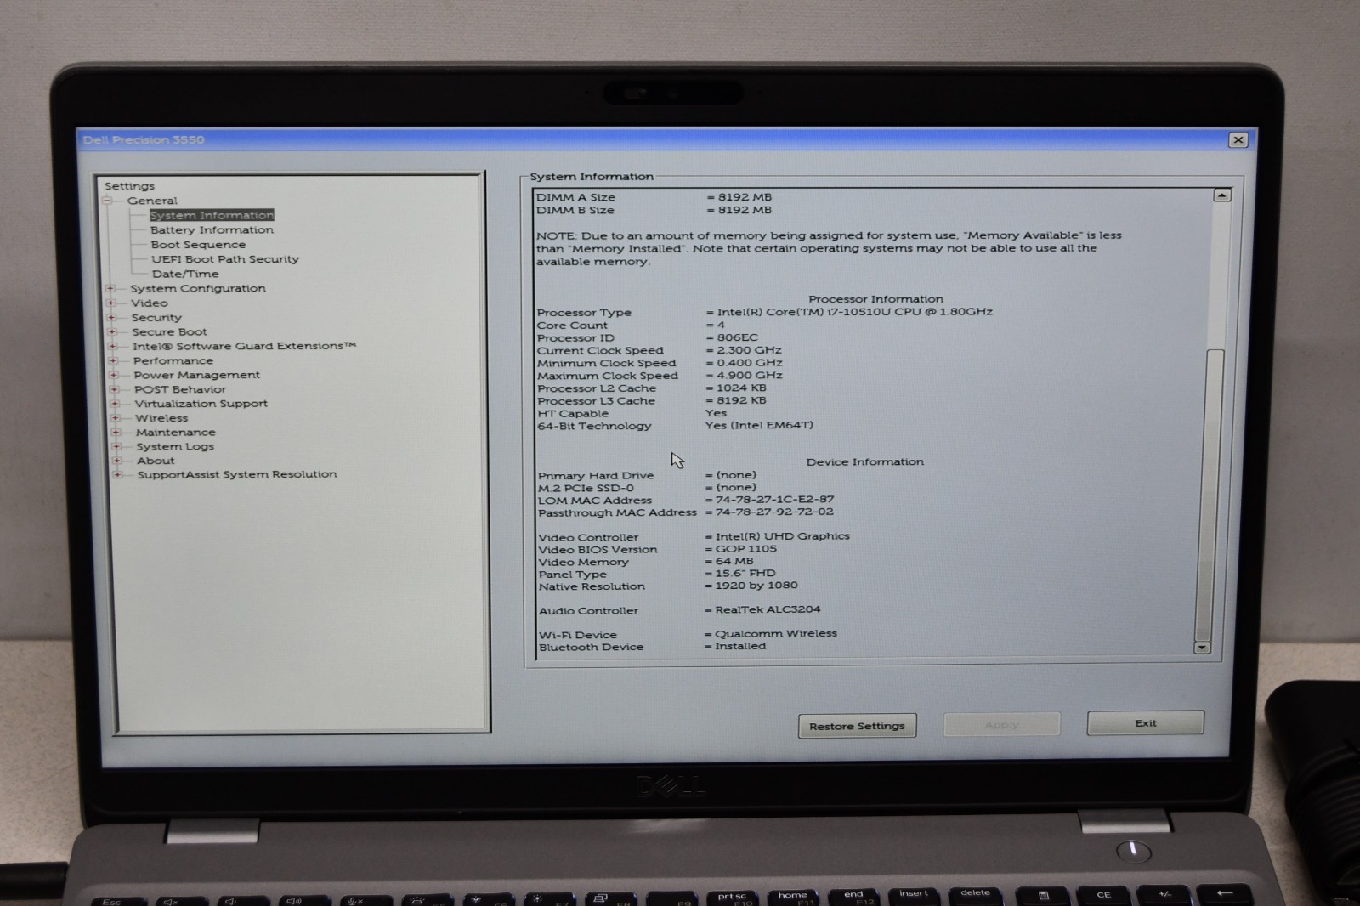Expand the Security settings node
This screenshot has height=906, width=1360.
click(x=111, y=317)
